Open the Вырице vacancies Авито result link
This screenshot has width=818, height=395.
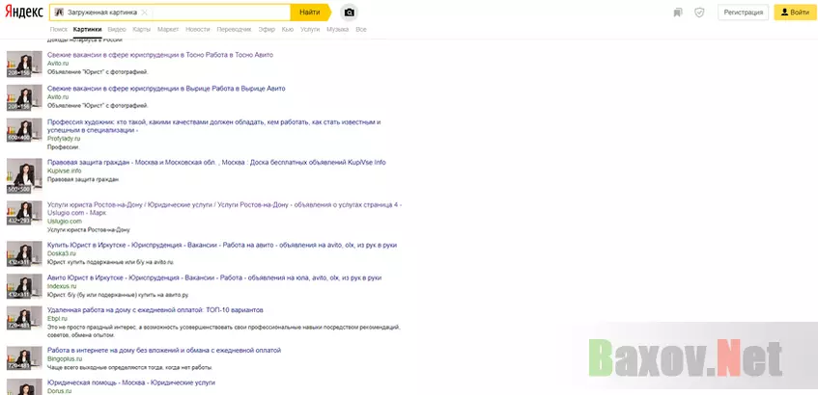pyautogui.click(x=166, y=89)
